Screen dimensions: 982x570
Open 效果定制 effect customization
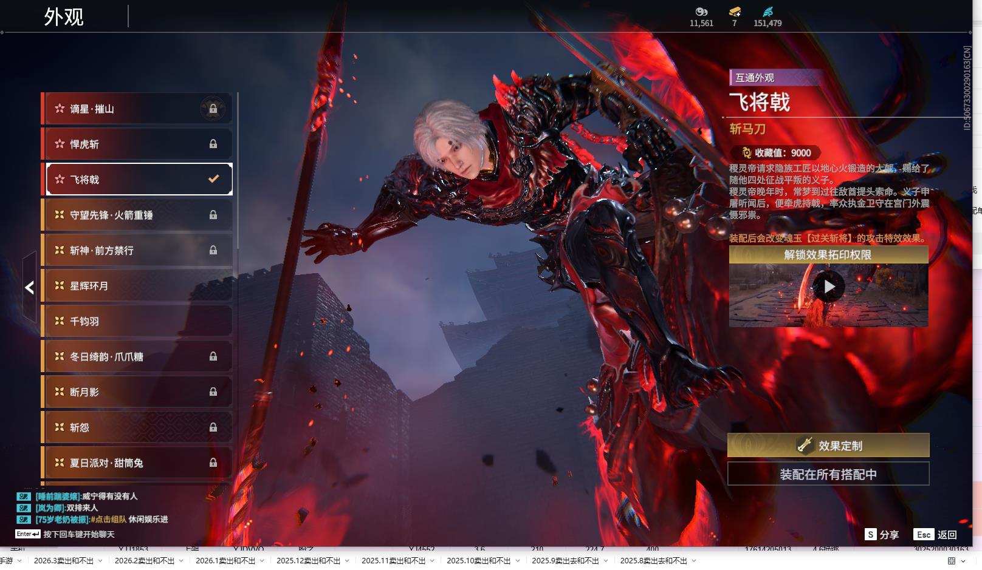[x=828, y=446]
